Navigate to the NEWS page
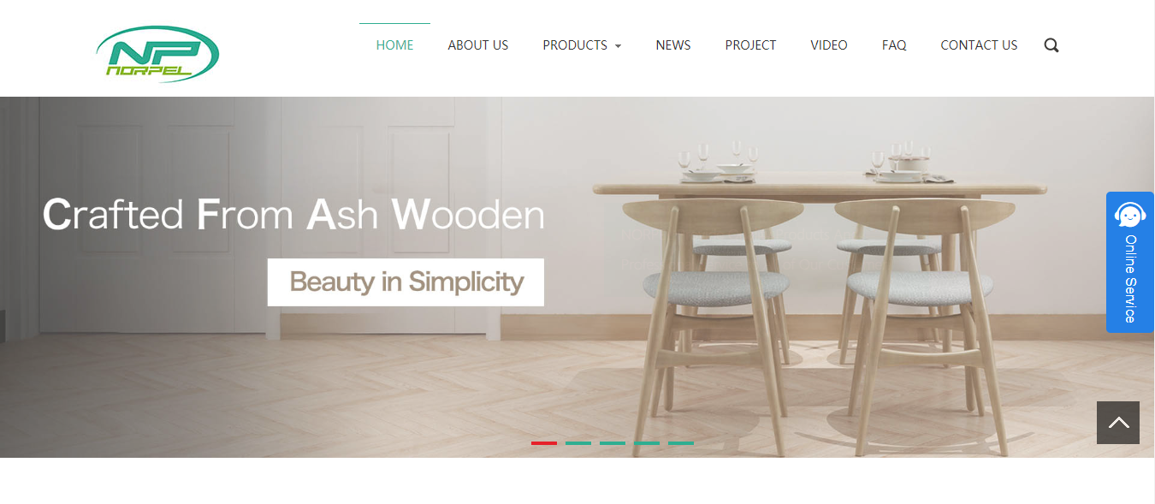This screenshot has height=504, width=1155. pyautogui.click(x=673, y=45)
